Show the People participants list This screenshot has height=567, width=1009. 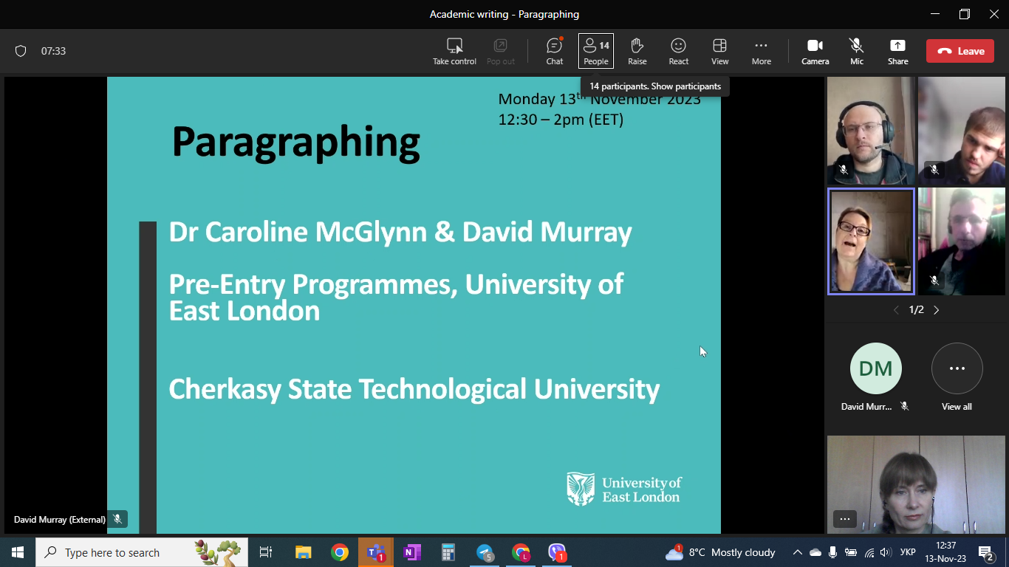tap(596, 51)
